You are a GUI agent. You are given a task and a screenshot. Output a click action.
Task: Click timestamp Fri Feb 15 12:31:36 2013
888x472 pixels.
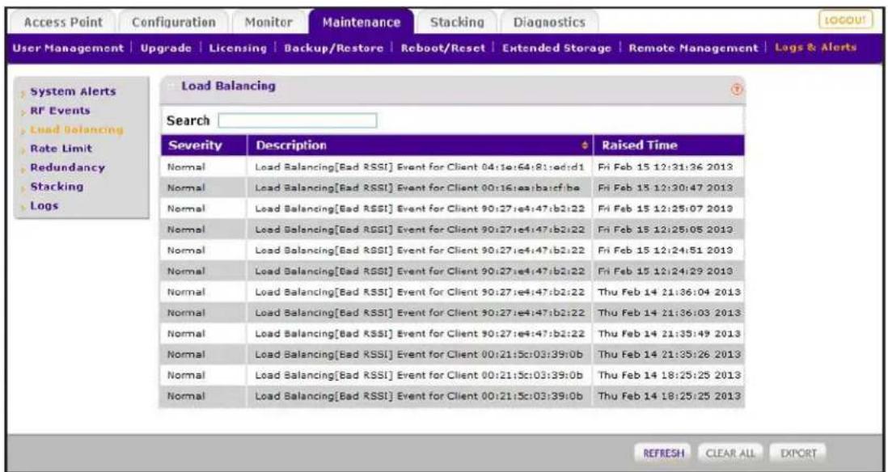click(666, 167)
